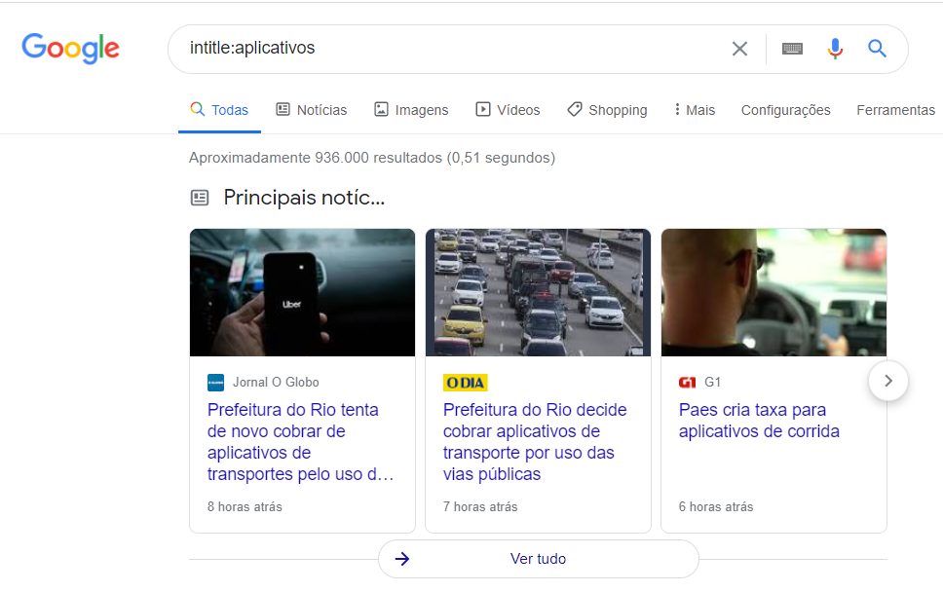Click the Google logo
This screenshot has height=592, width=943.
click(x=71, y=48)
